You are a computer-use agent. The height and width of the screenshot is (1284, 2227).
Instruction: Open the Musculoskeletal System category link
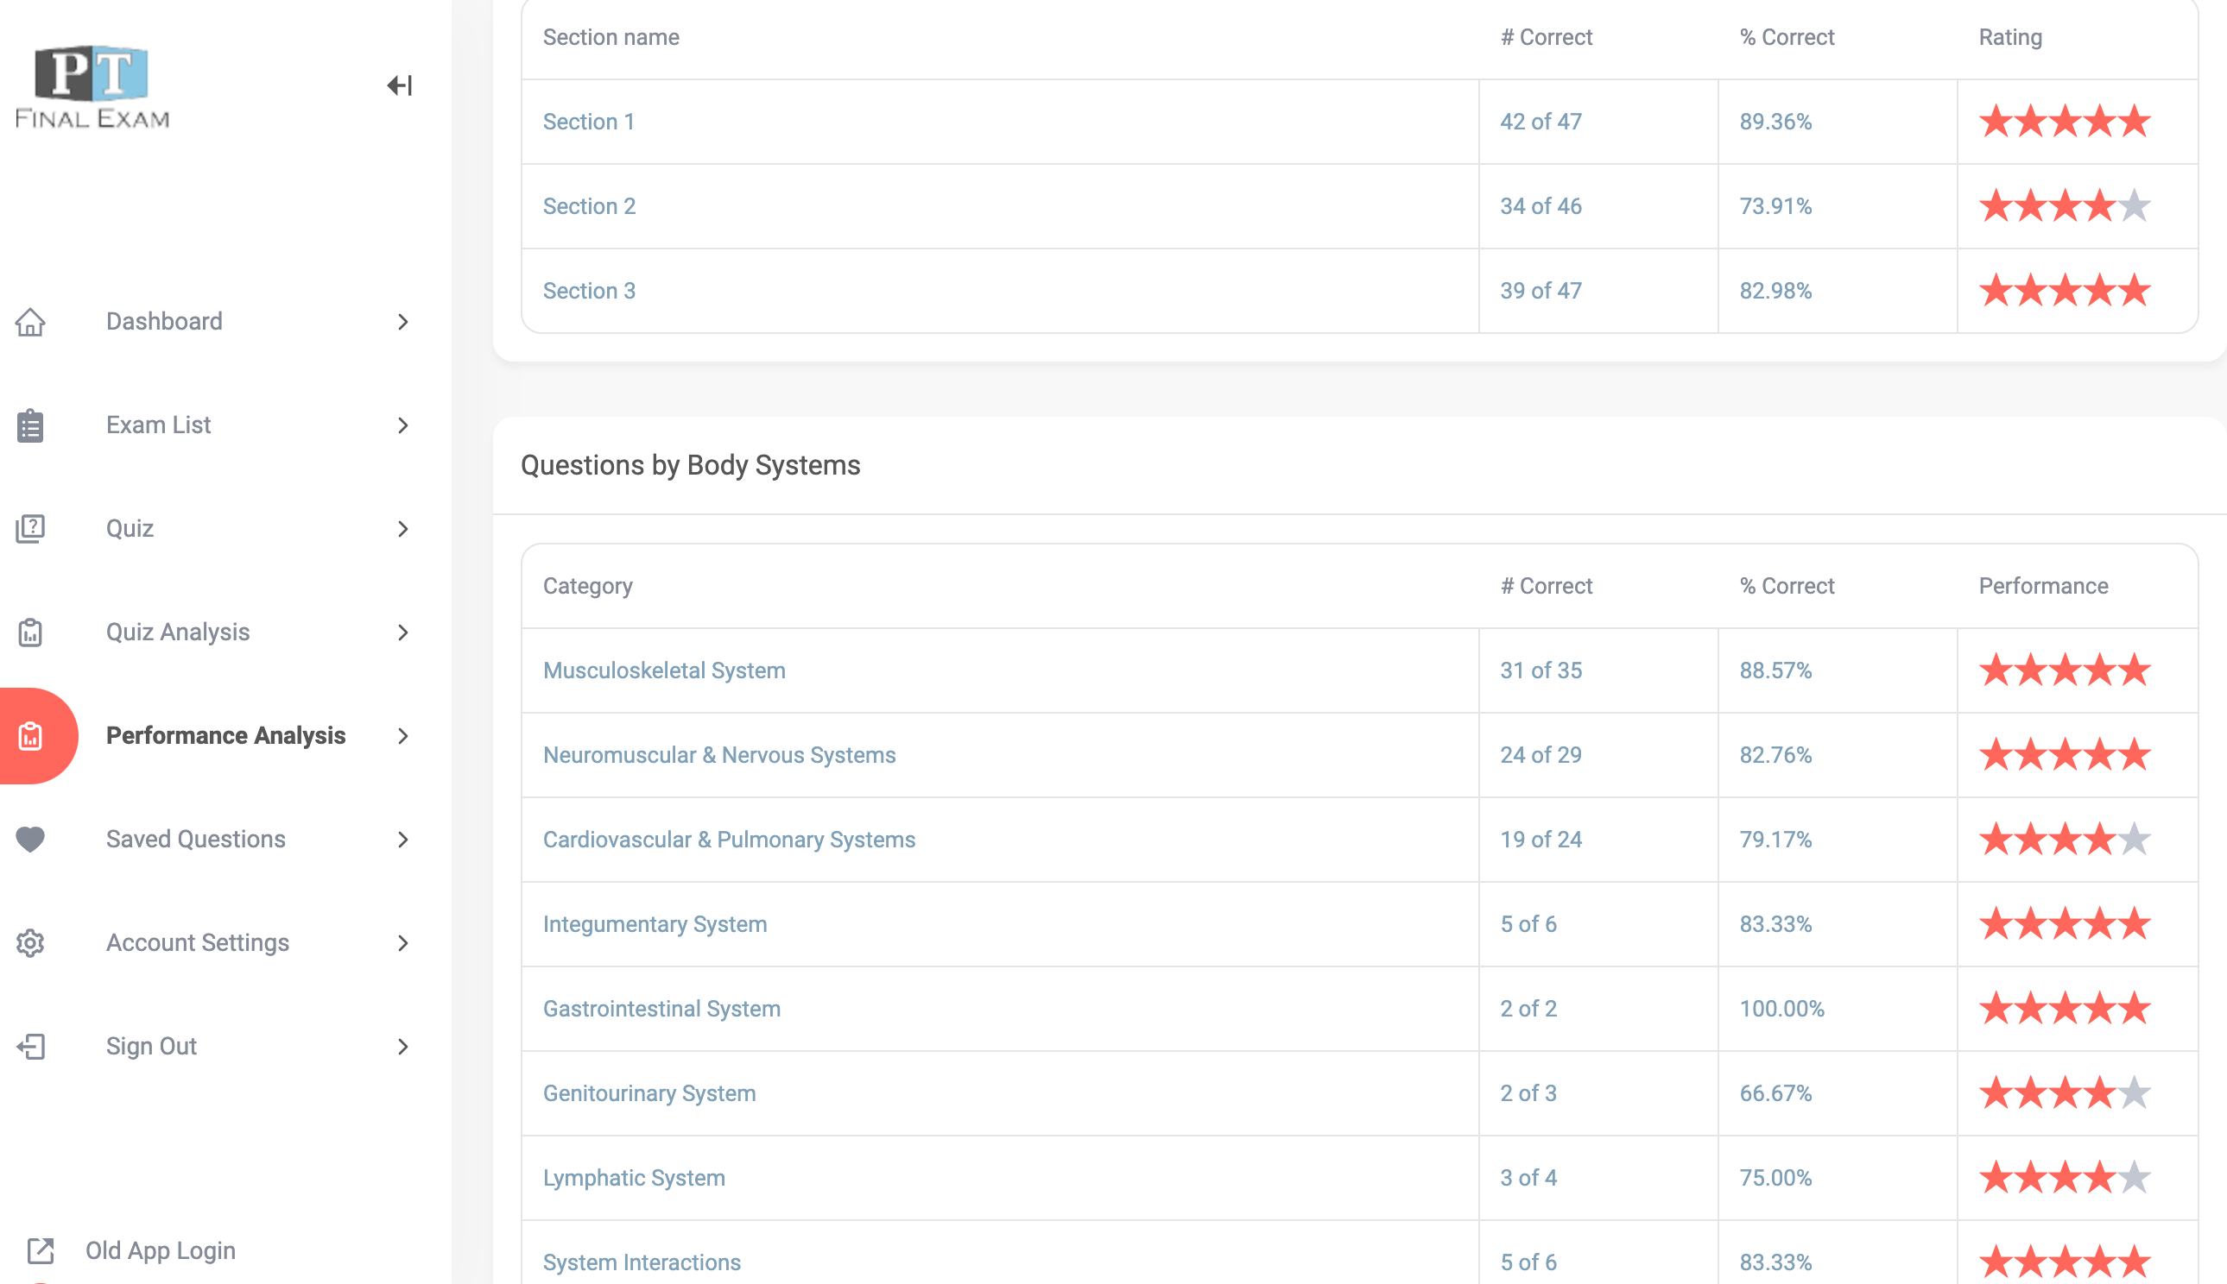663,670
